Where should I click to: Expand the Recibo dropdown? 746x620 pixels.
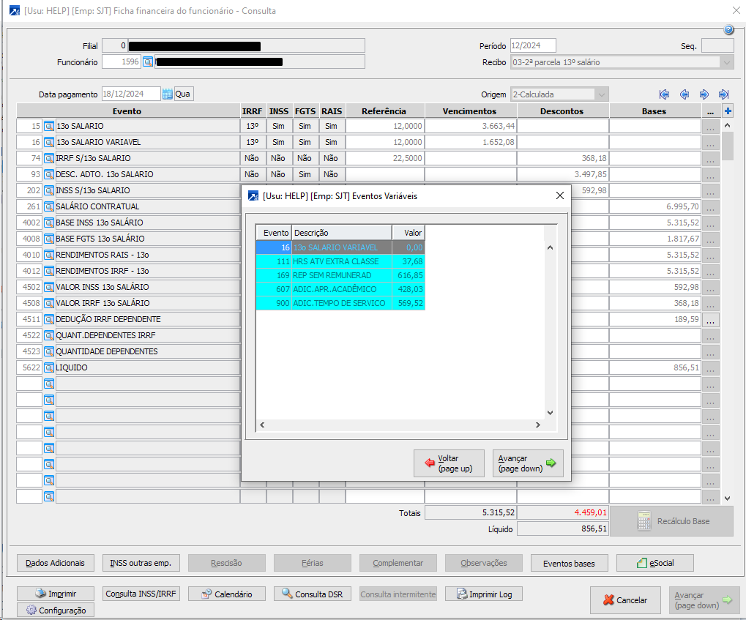click(726, 62)
